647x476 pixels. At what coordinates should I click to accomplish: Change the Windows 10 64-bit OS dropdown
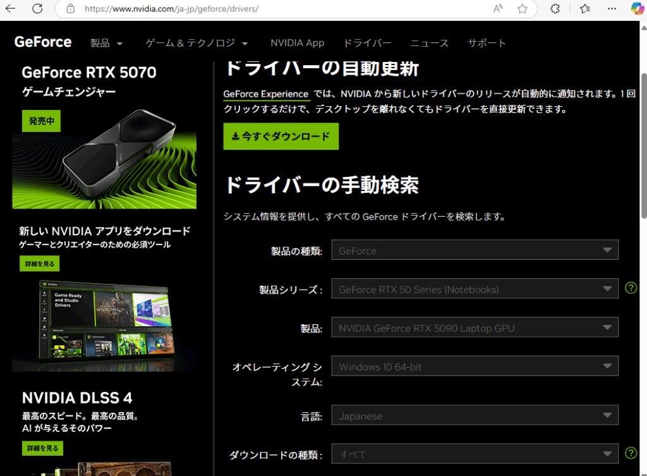click(x=475, y=366)
